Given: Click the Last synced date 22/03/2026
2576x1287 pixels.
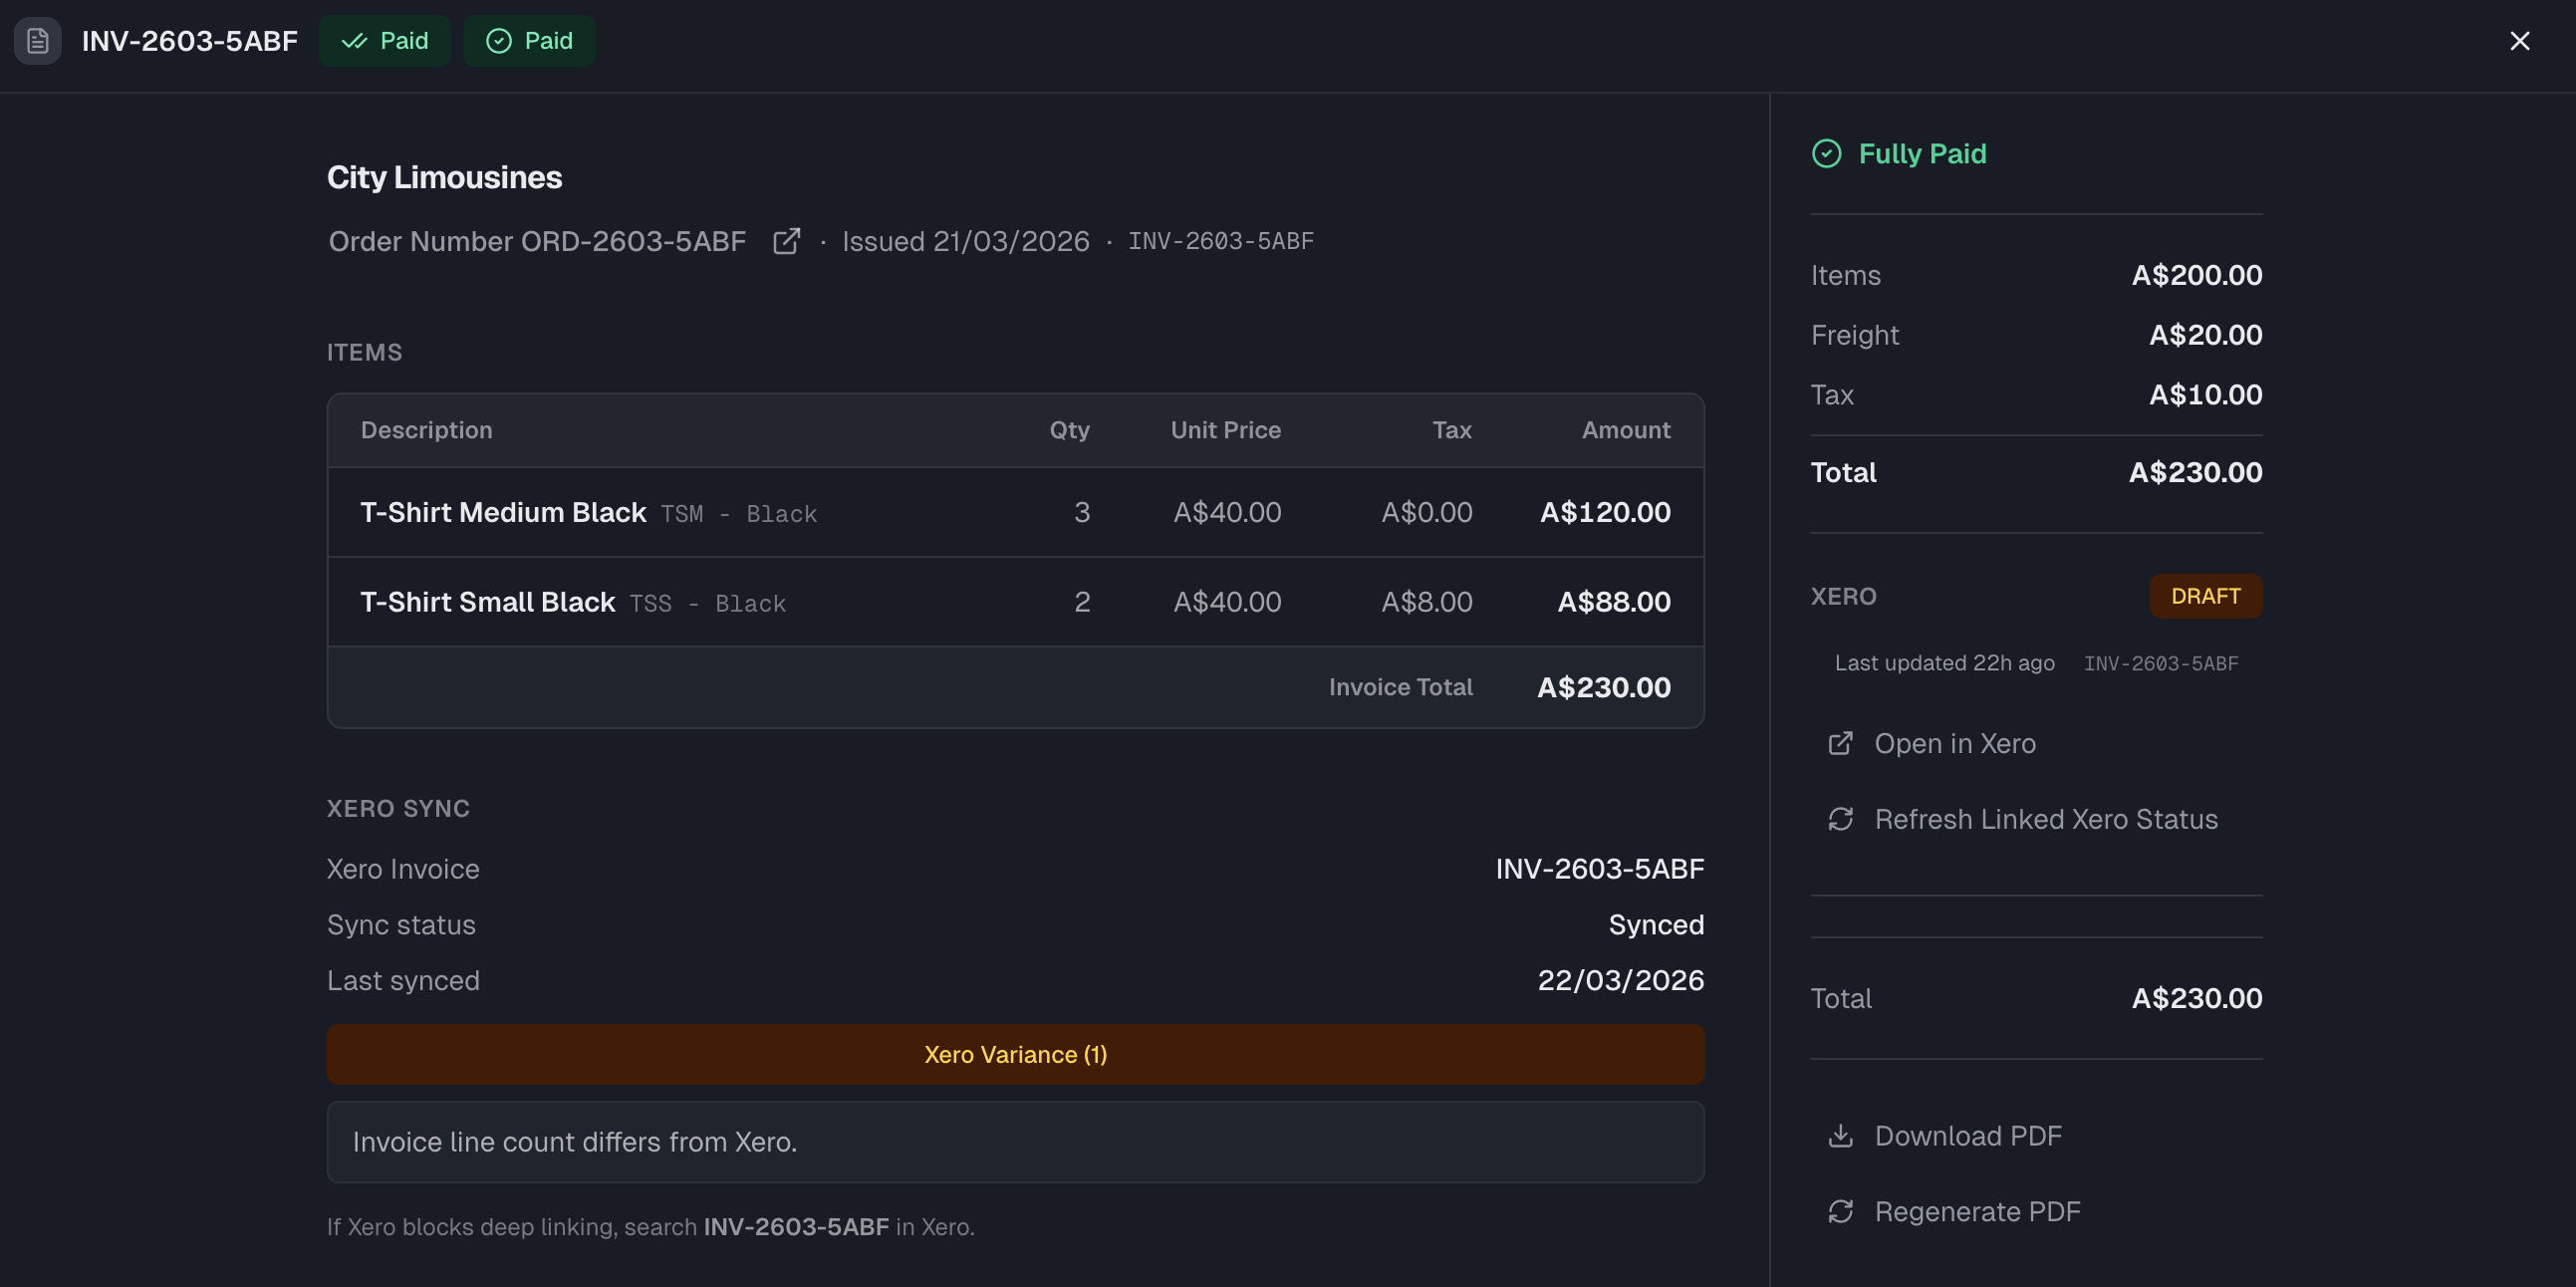Looking at the screenshot, I should (1620, 980).
